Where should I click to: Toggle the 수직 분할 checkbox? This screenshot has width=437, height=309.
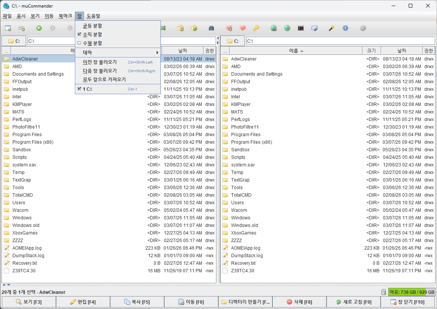click(79, 34)
